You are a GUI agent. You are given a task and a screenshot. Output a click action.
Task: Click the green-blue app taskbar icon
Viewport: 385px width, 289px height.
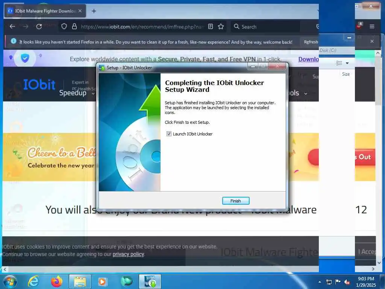pos(126,281)
